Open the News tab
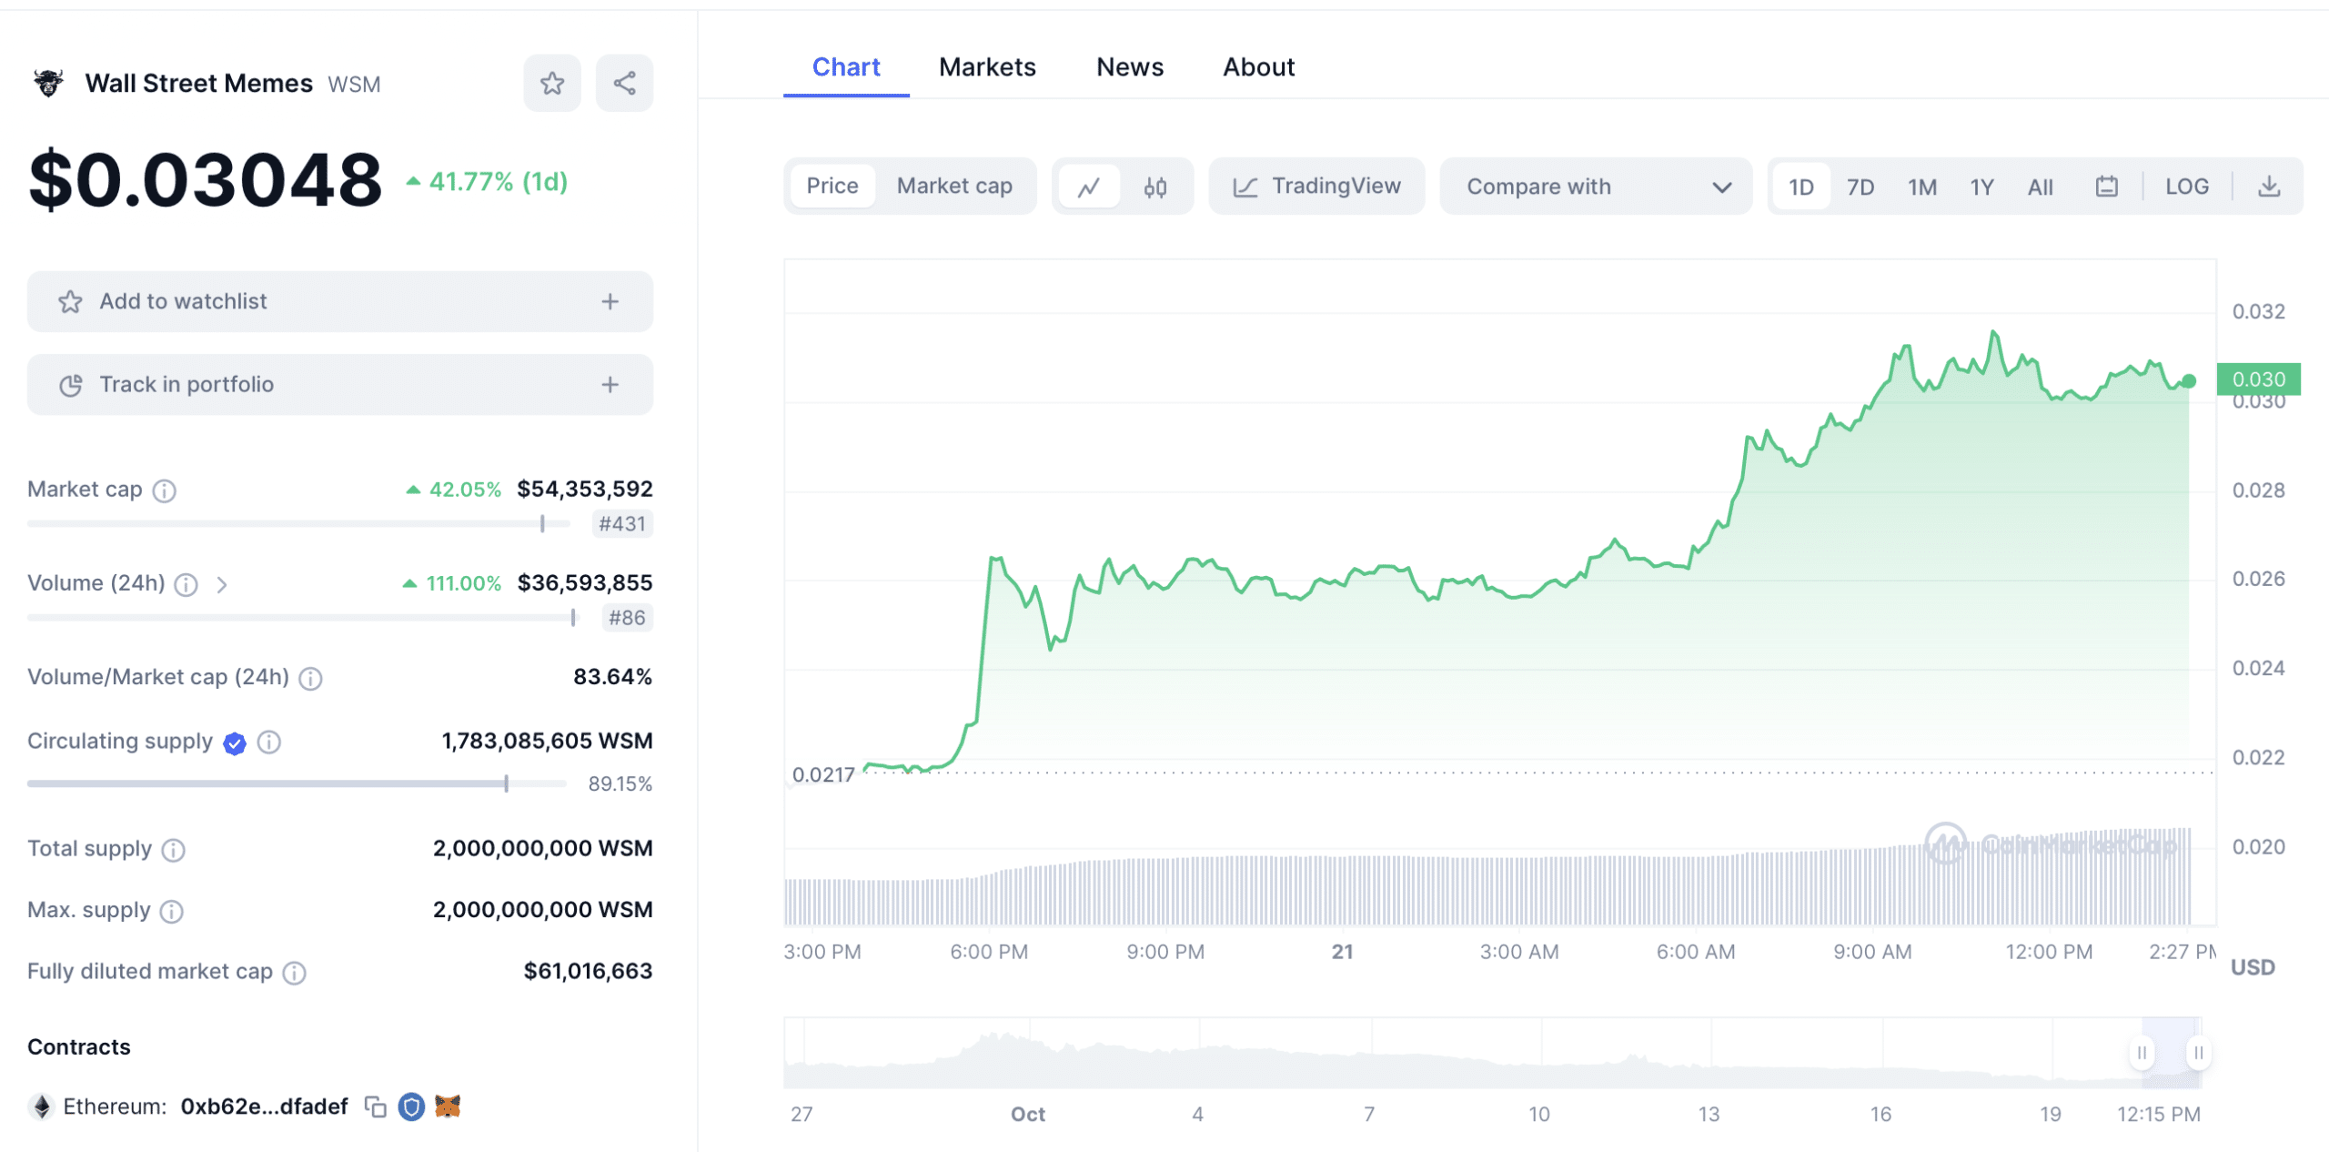Image resolution: width=2329 pixels, height=1152 pixels. pyautogui.click(x=1129, y=67)
